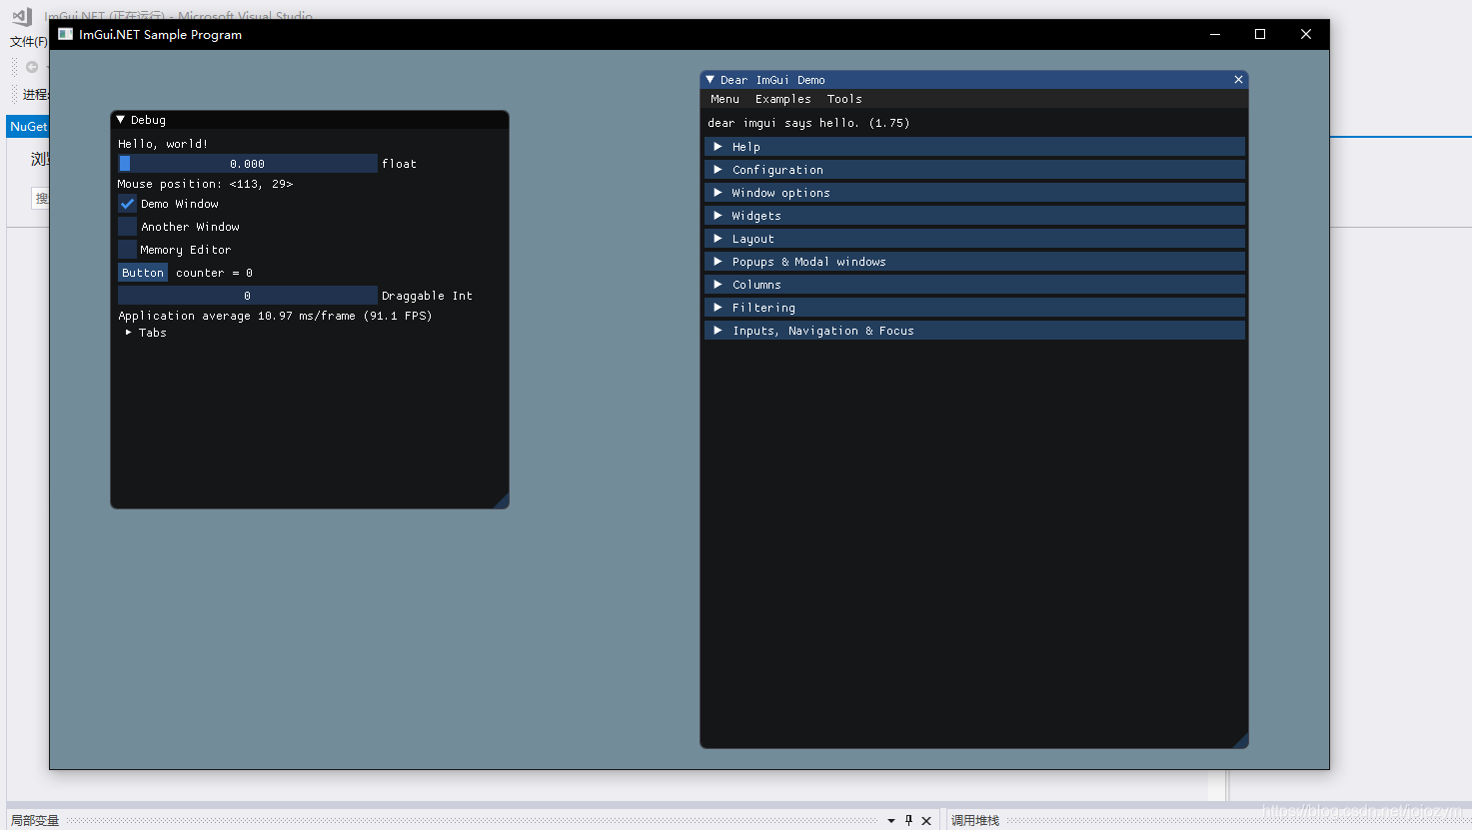Image resolution: width=1472 pixels, height=830 pixels.
Task: Open the 文件(F) menu in Visual Studio
Action: (x=28, y=42)
